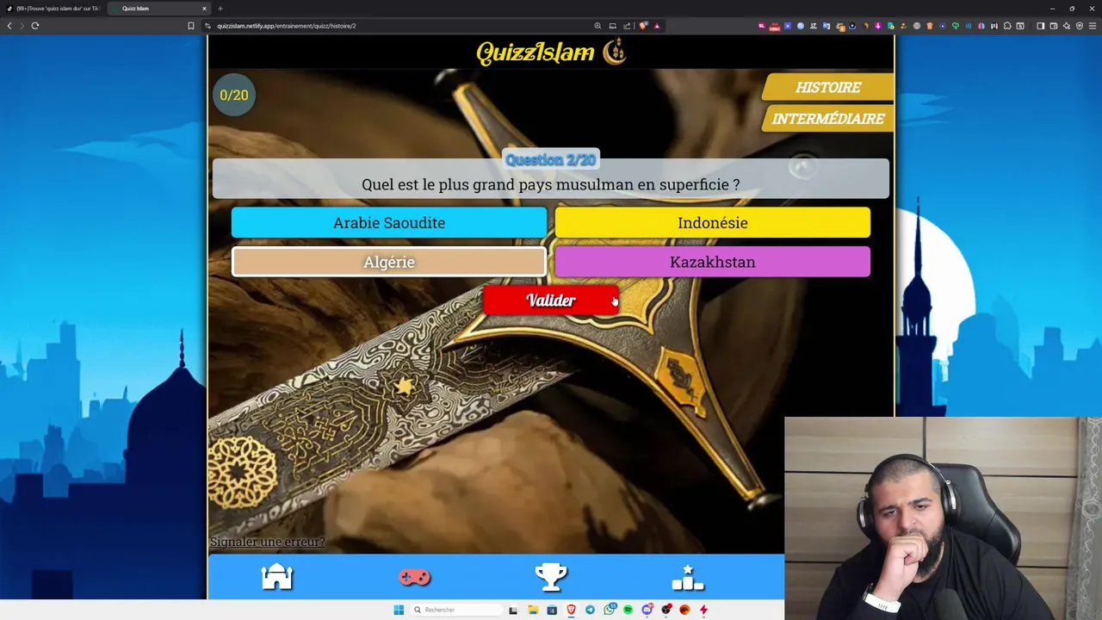Select the answer Indonésie

tap(713, 222)
